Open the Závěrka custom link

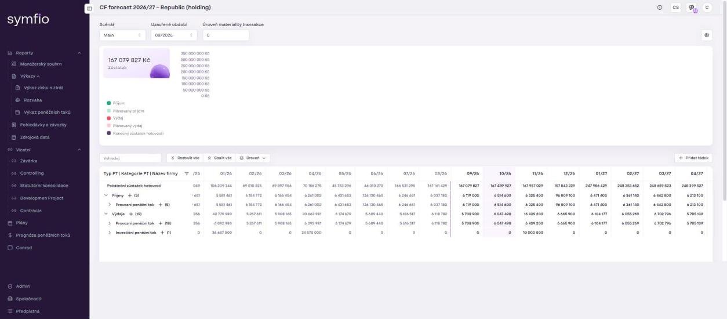tap(28, 161)
